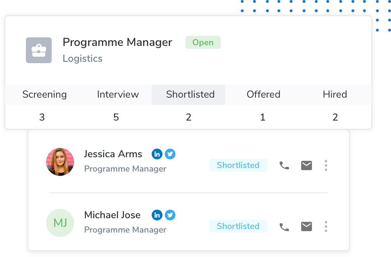The image size is (391, 257).
Task: Call Jessica Arms via phone icon
Action: (284, 165)
